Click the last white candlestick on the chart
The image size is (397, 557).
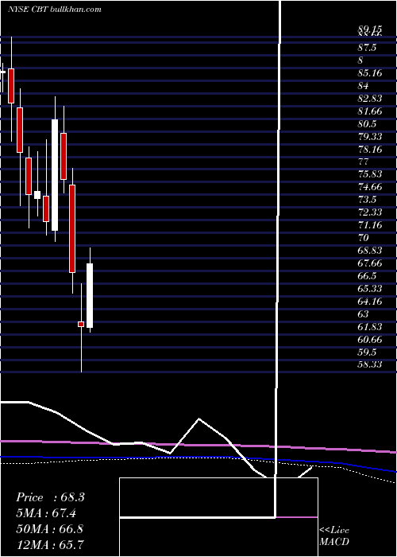pos(90,295)
